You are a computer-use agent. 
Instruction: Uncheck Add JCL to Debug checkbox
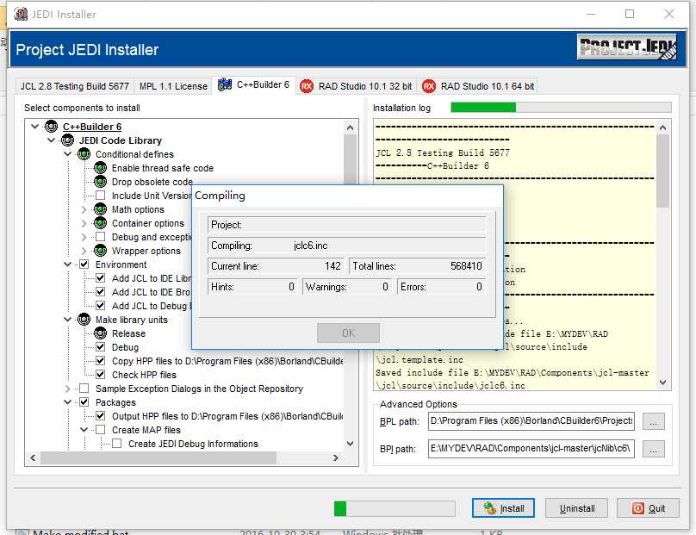coord(101,306)
